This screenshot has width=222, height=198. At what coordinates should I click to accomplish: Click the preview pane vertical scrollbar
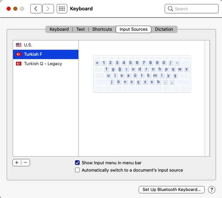click(x=207, y=98)
